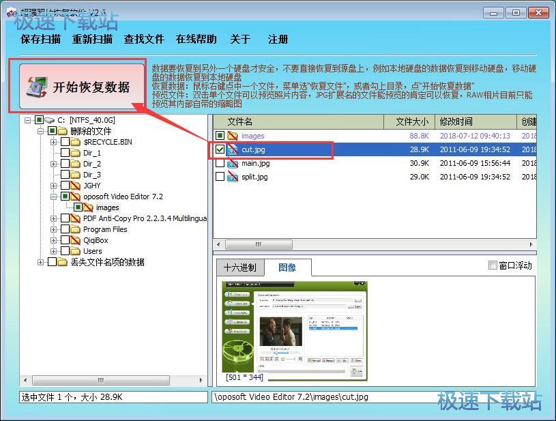This screenshot has width=556, height=421.
Task: Enable the 窗口浮动 checkbox
Action: click(x=493, y=265)
